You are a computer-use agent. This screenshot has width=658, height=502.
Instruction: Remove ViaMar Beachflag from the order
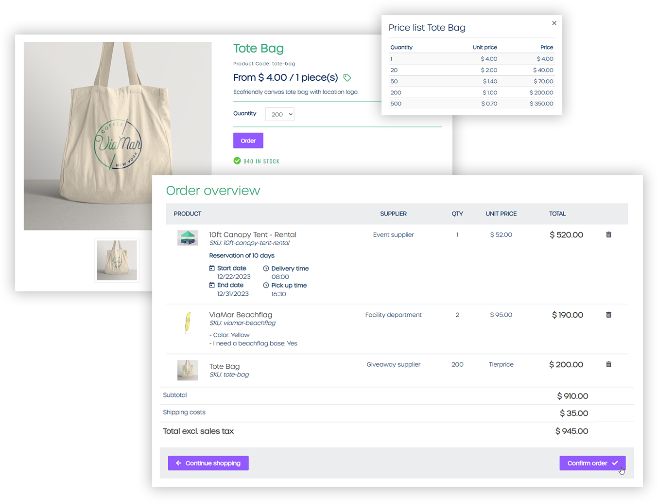tap(608, 315)
